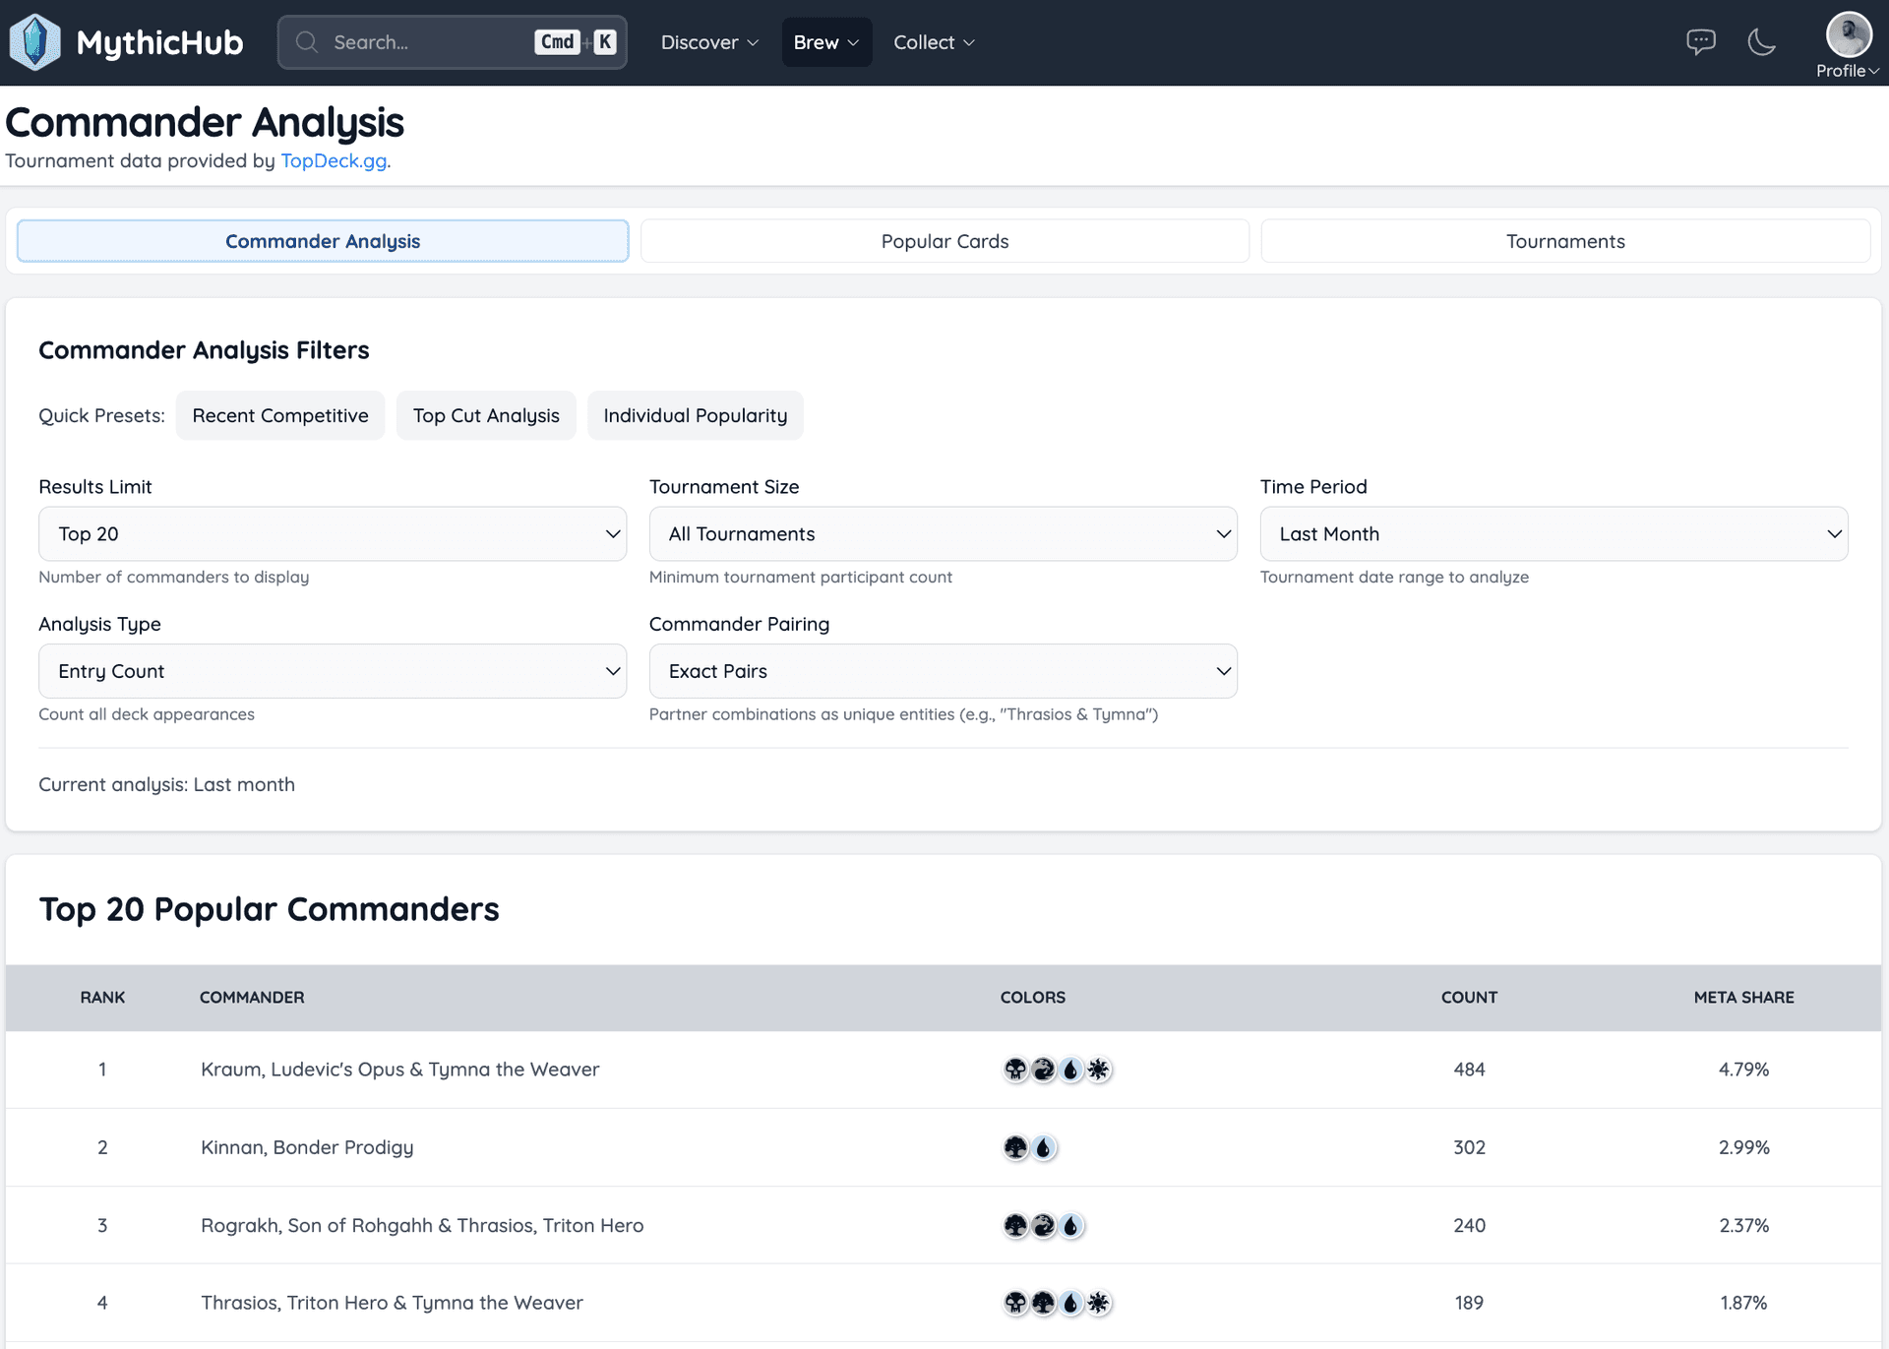Switch to the Commander Analysis tab
The image size is (1889, 1349).
pos(323,241)
